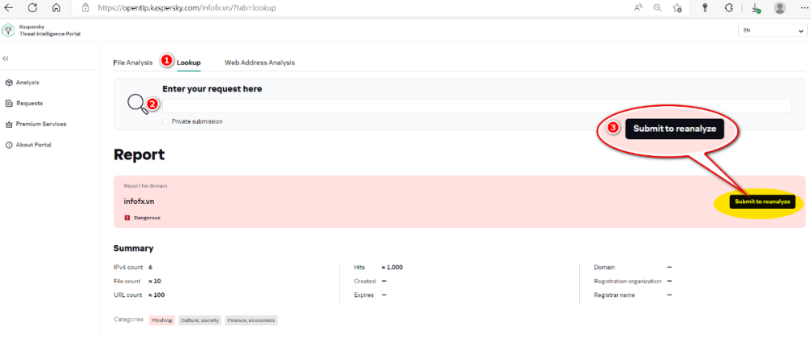The width and height of the screenshot is (811, 339).
Task: Go to browser home icon
Action: [57, 8]
